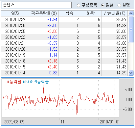Click the scrollbar down arrow button
The width and height of the screenshot is (135, 128).
coord(131,73)
